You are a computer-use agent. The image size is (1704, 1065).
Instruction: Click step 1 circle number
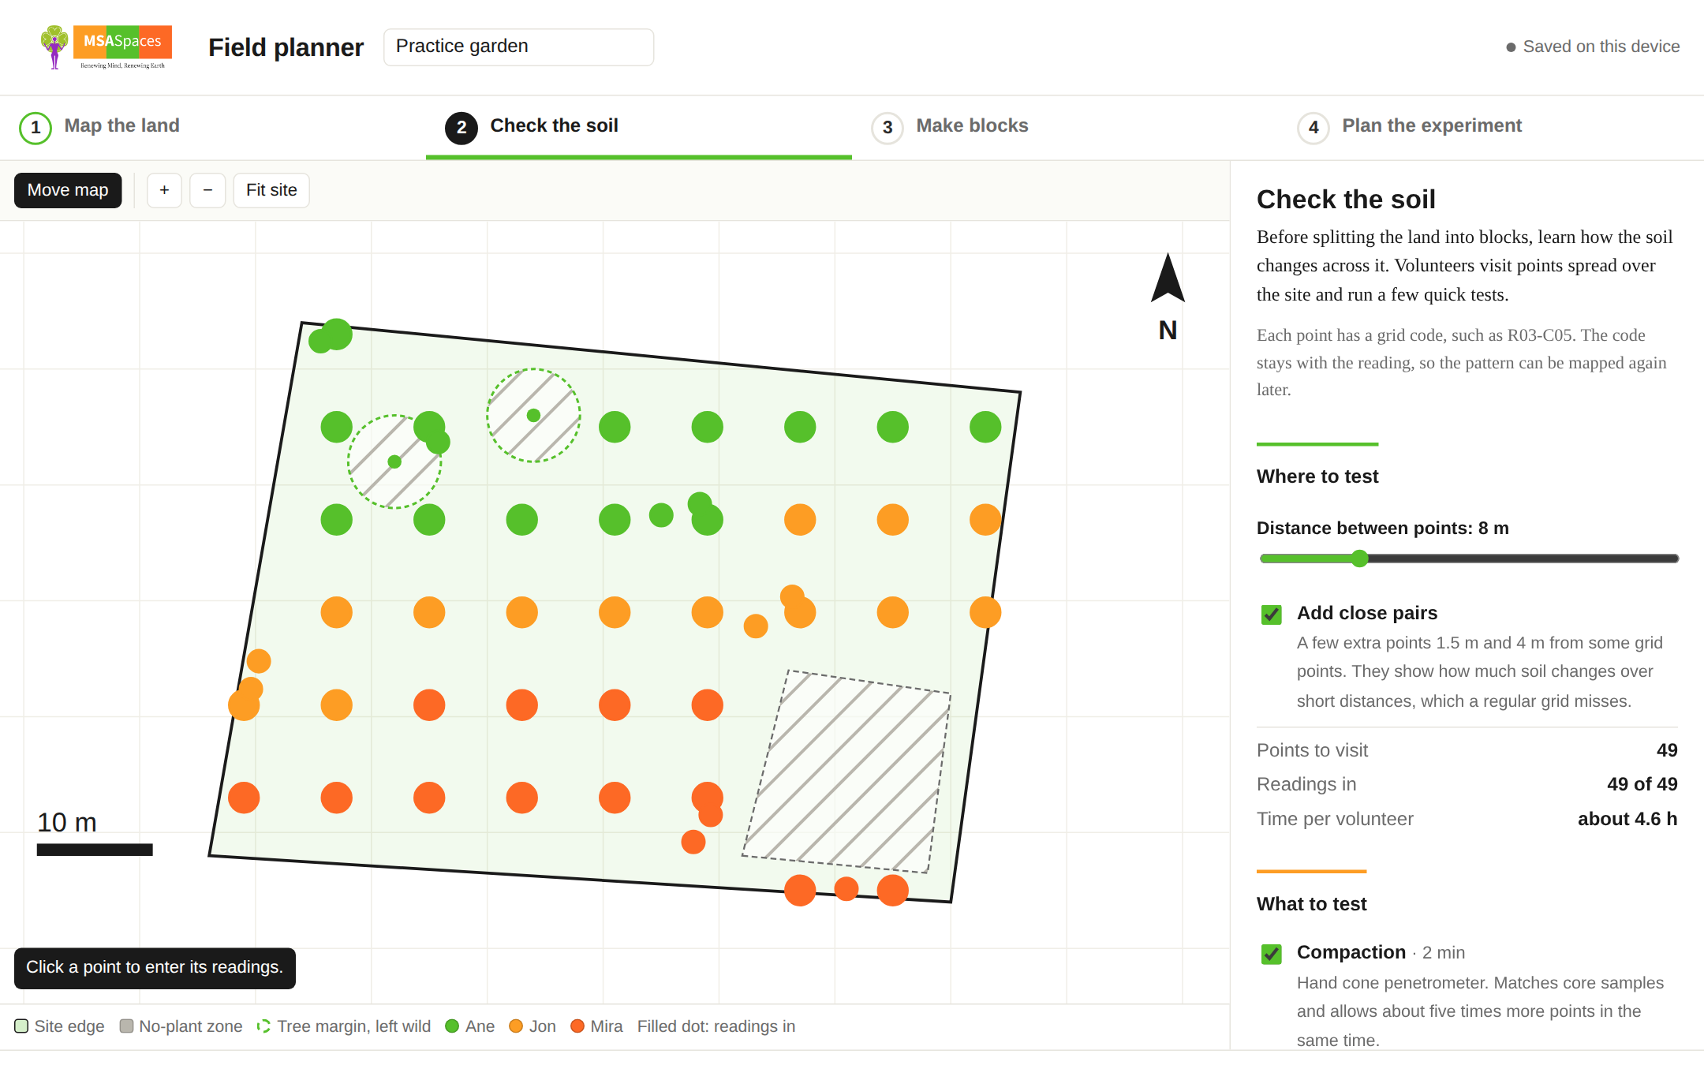[35, 128]
